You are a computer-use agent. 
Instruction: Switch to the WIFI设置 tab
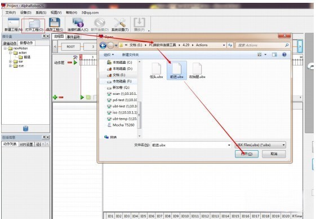pos(26,144)
